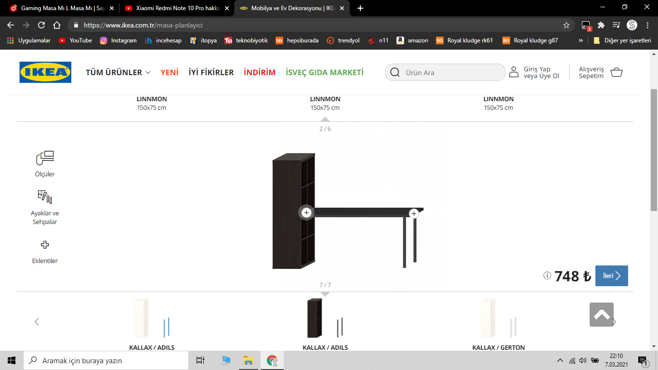Open the İSVEÇ GIDA MARKETİ menu item
Image resolution: width=658 pixels, height=370 pixels.
pyautogui.click(x=325, y=72)
